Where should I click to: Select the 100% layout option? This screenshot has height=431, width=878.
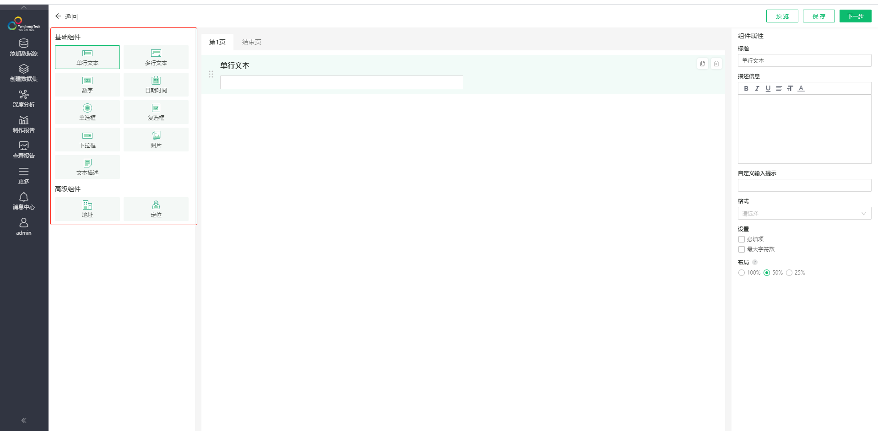coord(742,273)
